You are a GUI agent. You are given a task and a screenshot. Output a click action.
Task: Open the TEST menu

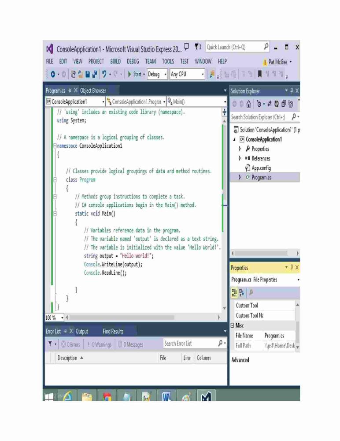pos(185,61)
